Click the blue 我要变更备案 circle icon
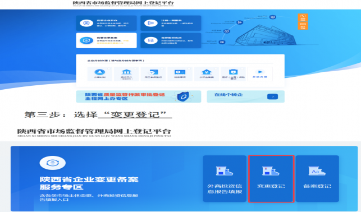 click(86, 40)
